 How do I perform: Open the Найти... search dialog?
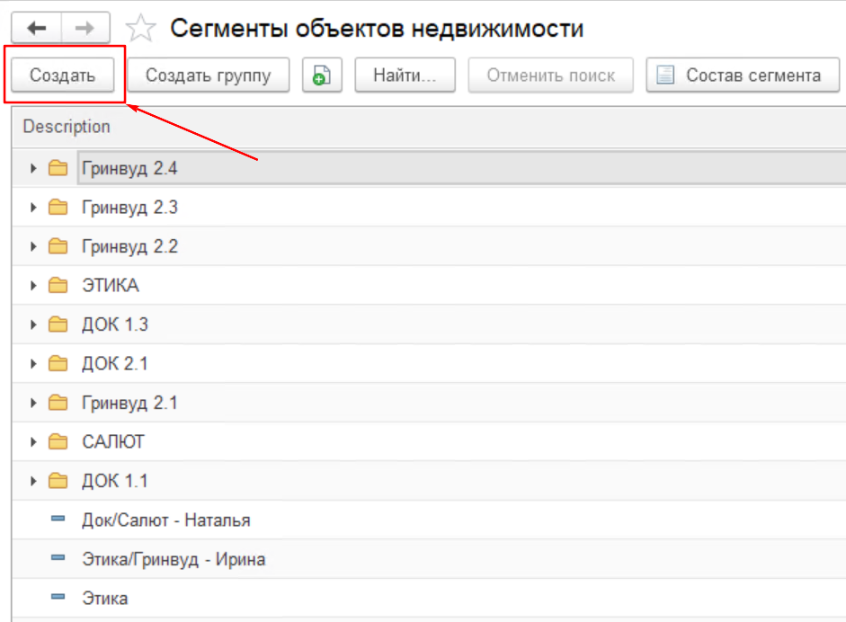coord(405,76)
